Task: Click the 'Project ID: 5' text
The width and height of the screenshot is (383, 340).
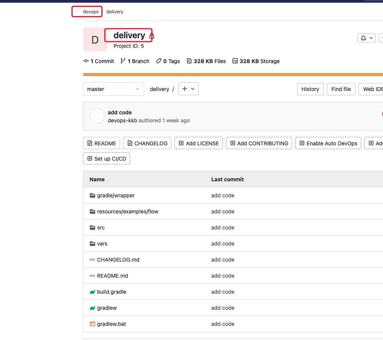Action: pos(128,46)
